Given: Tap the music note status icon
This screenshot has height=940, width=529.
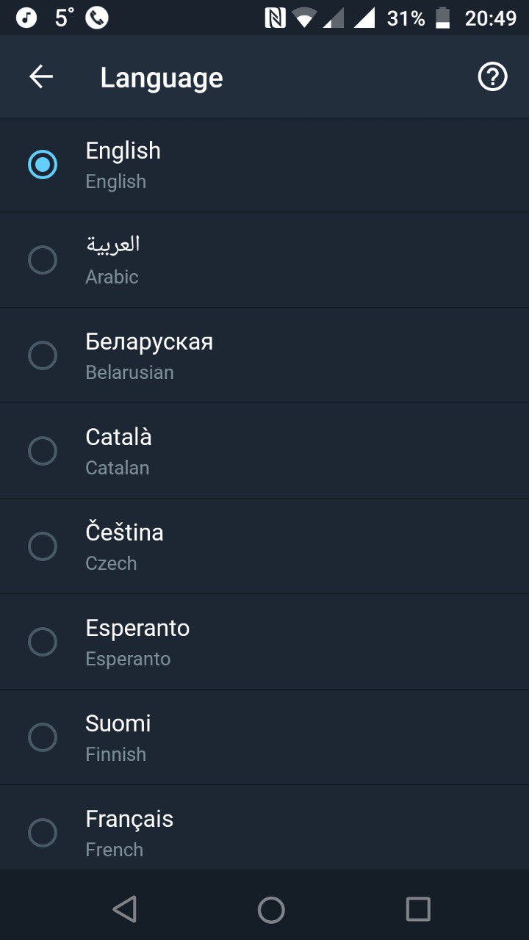Looking at the screenshot, I should (26, 18).
